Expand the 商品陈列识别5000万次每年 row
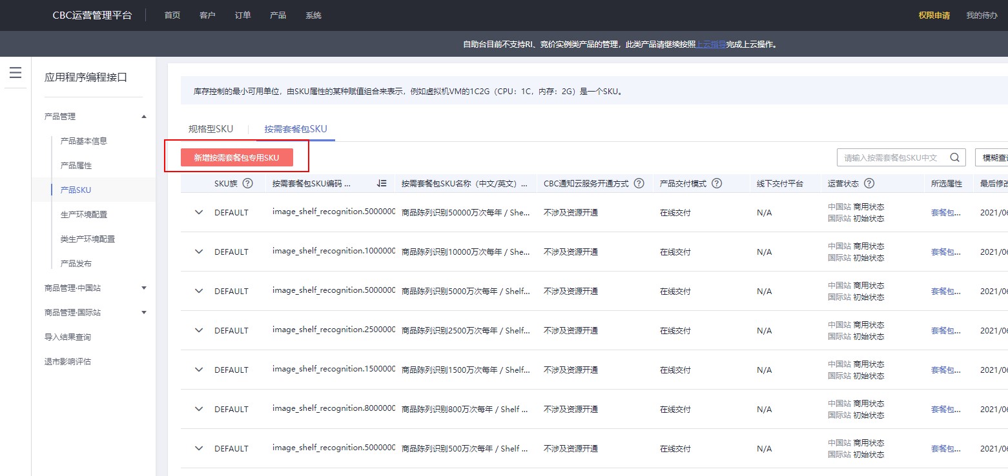The height and width of the screenshot is (476, 1008). tap(199, 291)
